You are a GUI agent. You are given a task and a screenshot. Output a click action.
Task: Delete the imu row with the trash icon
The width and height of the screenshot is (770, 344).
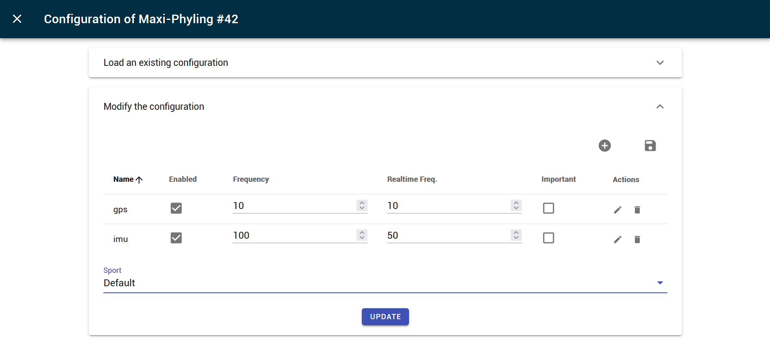pyautogui.click(x=637, y=239)
